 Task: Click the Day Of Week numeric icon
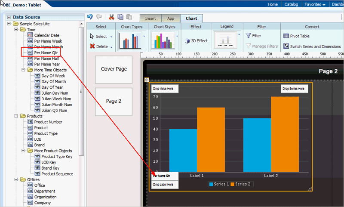coord(37,75)
